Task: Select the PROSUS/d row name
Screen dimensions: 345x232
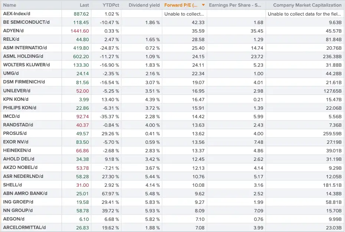Action: 15,133
